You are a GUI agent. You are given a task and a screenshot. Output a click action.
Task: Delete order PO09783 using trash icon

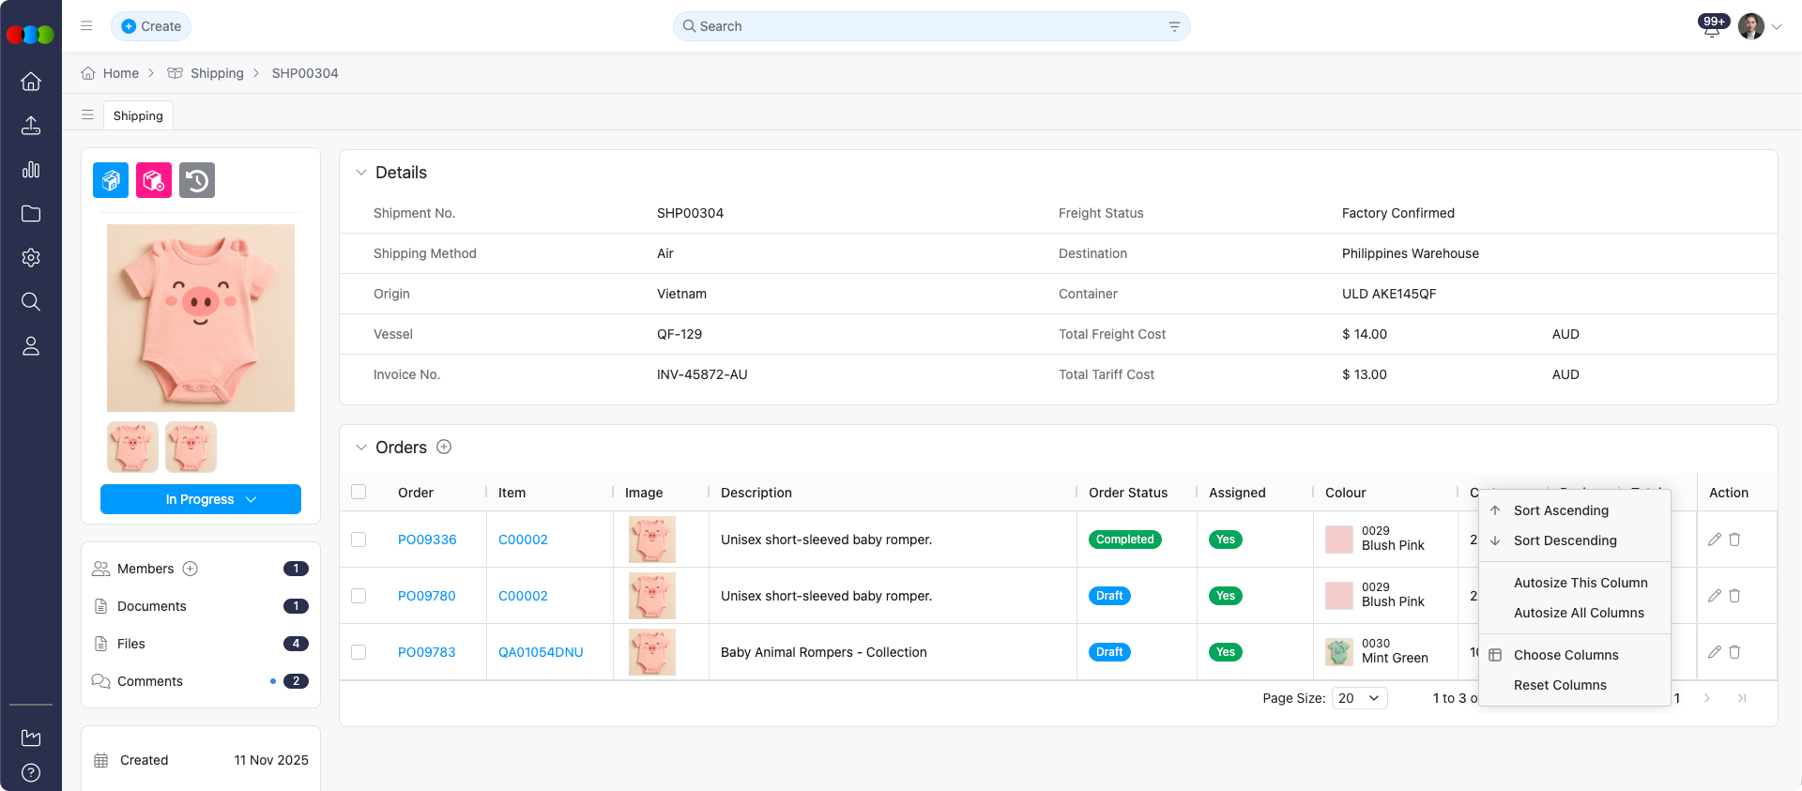[x=1734, y=652]
